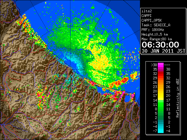Select the 'CAPPI' product type text
This screenshot has width=187, height=140.
tap(146, 16)
